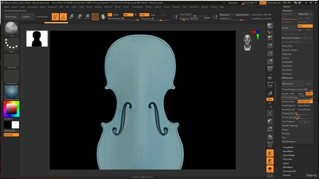Expand the Modify Topology section
This screenshot has width=319, height=179.
click(x=290, y=126)
